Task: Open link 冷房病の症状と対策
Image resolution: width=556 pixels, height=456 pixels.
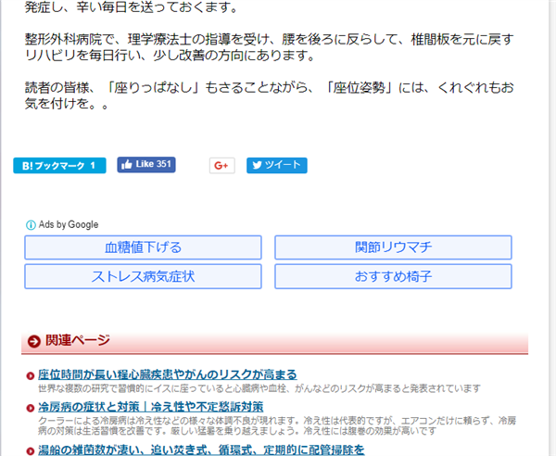Action: click(x=151, y=407)
